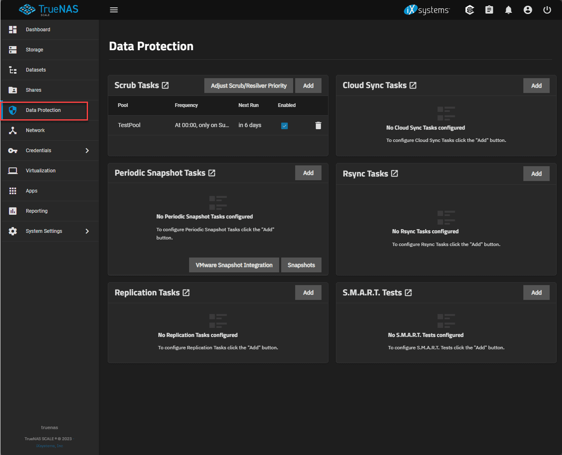
Task: Open the Scrub Tasks detail view arrow
Action: coord(165,85)
